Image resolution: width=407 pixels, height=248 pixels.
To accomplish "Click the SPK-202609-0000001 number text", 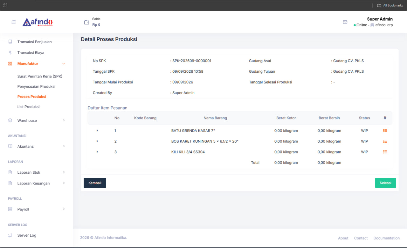I will pyautogui.click(x=192, y=61).
